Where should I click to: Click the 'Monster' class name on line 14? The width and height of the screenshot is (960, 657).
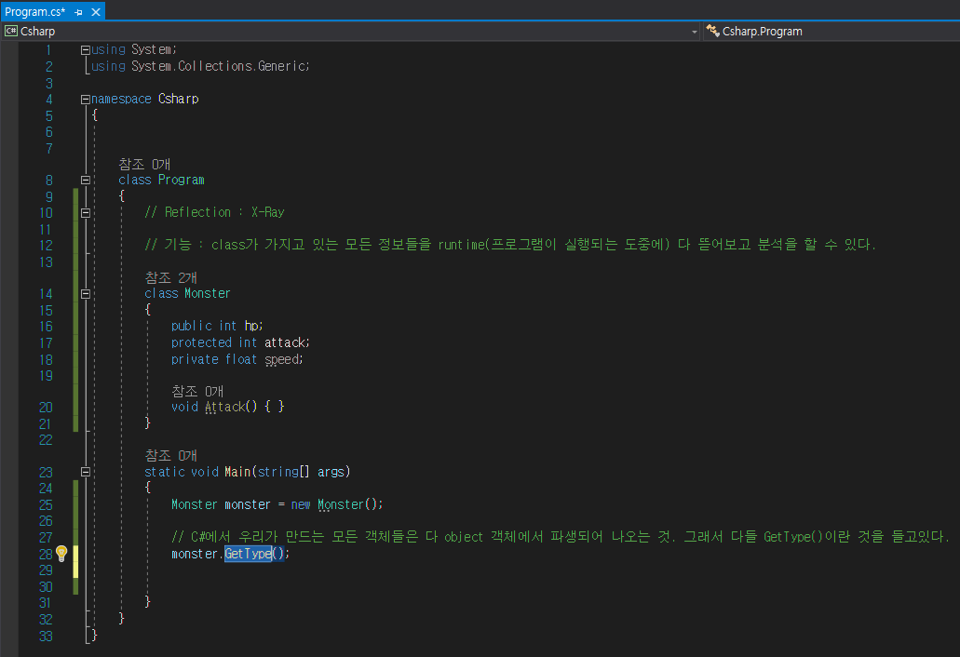point(207,294)
